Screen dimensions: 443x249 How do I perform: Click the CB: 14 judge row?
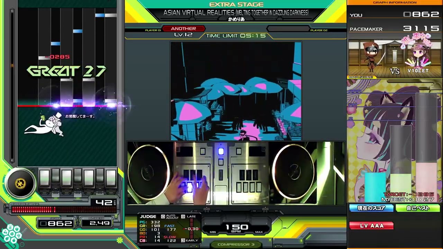[x=150, y=241]
